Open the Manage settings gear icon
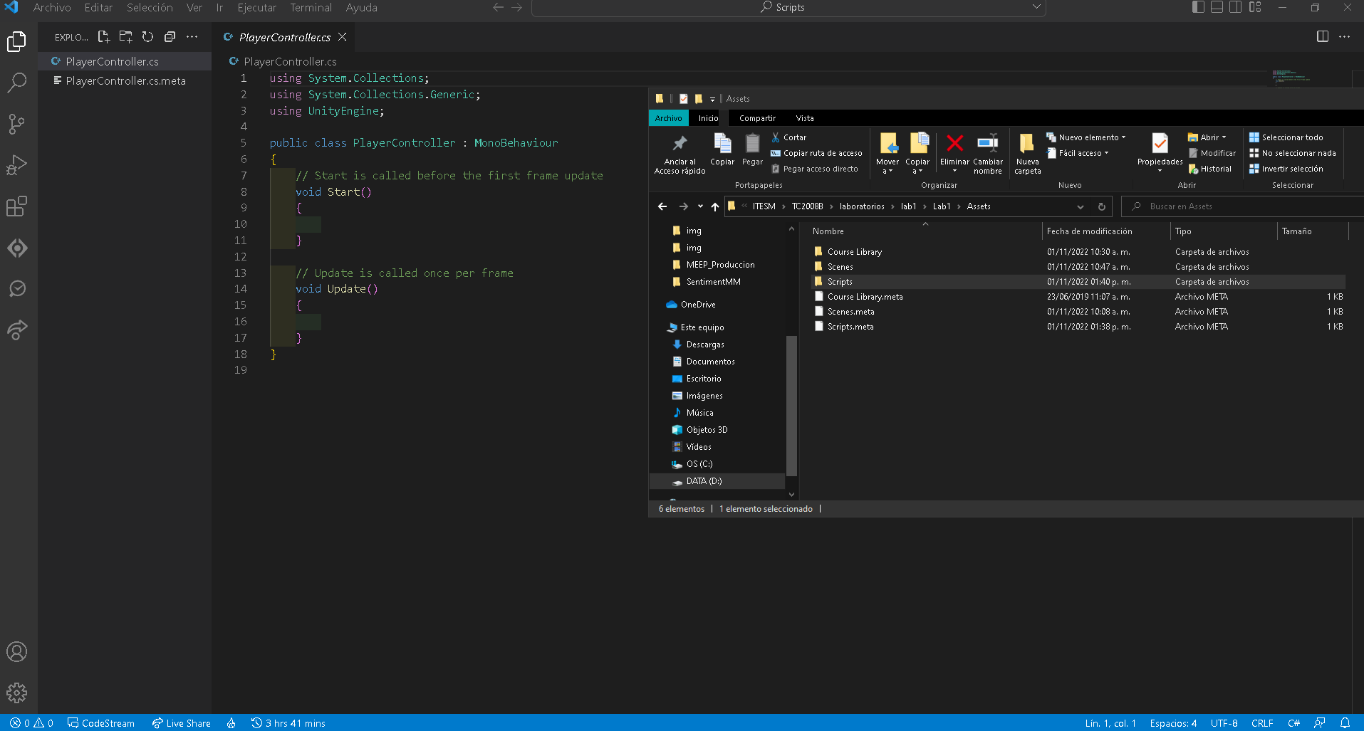This screenshot has height=731, width=1364. pos(16,693)
